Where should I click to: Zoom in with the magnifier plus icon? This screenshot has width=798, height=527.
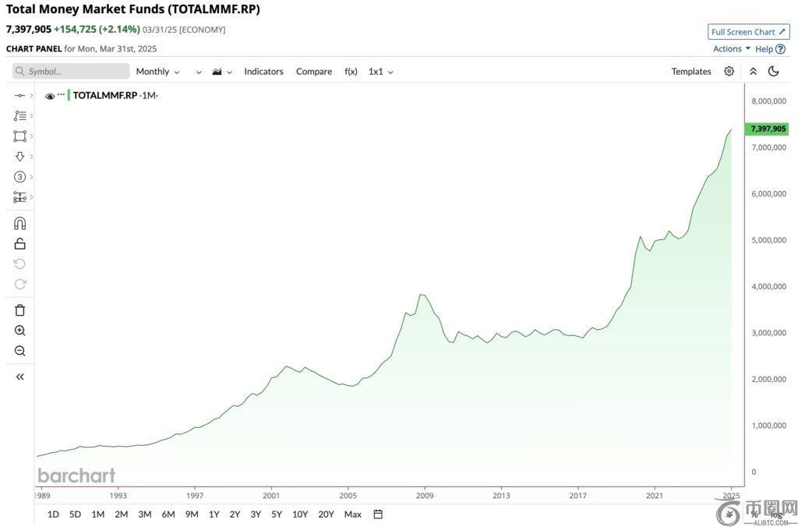[x=20, y=331]
